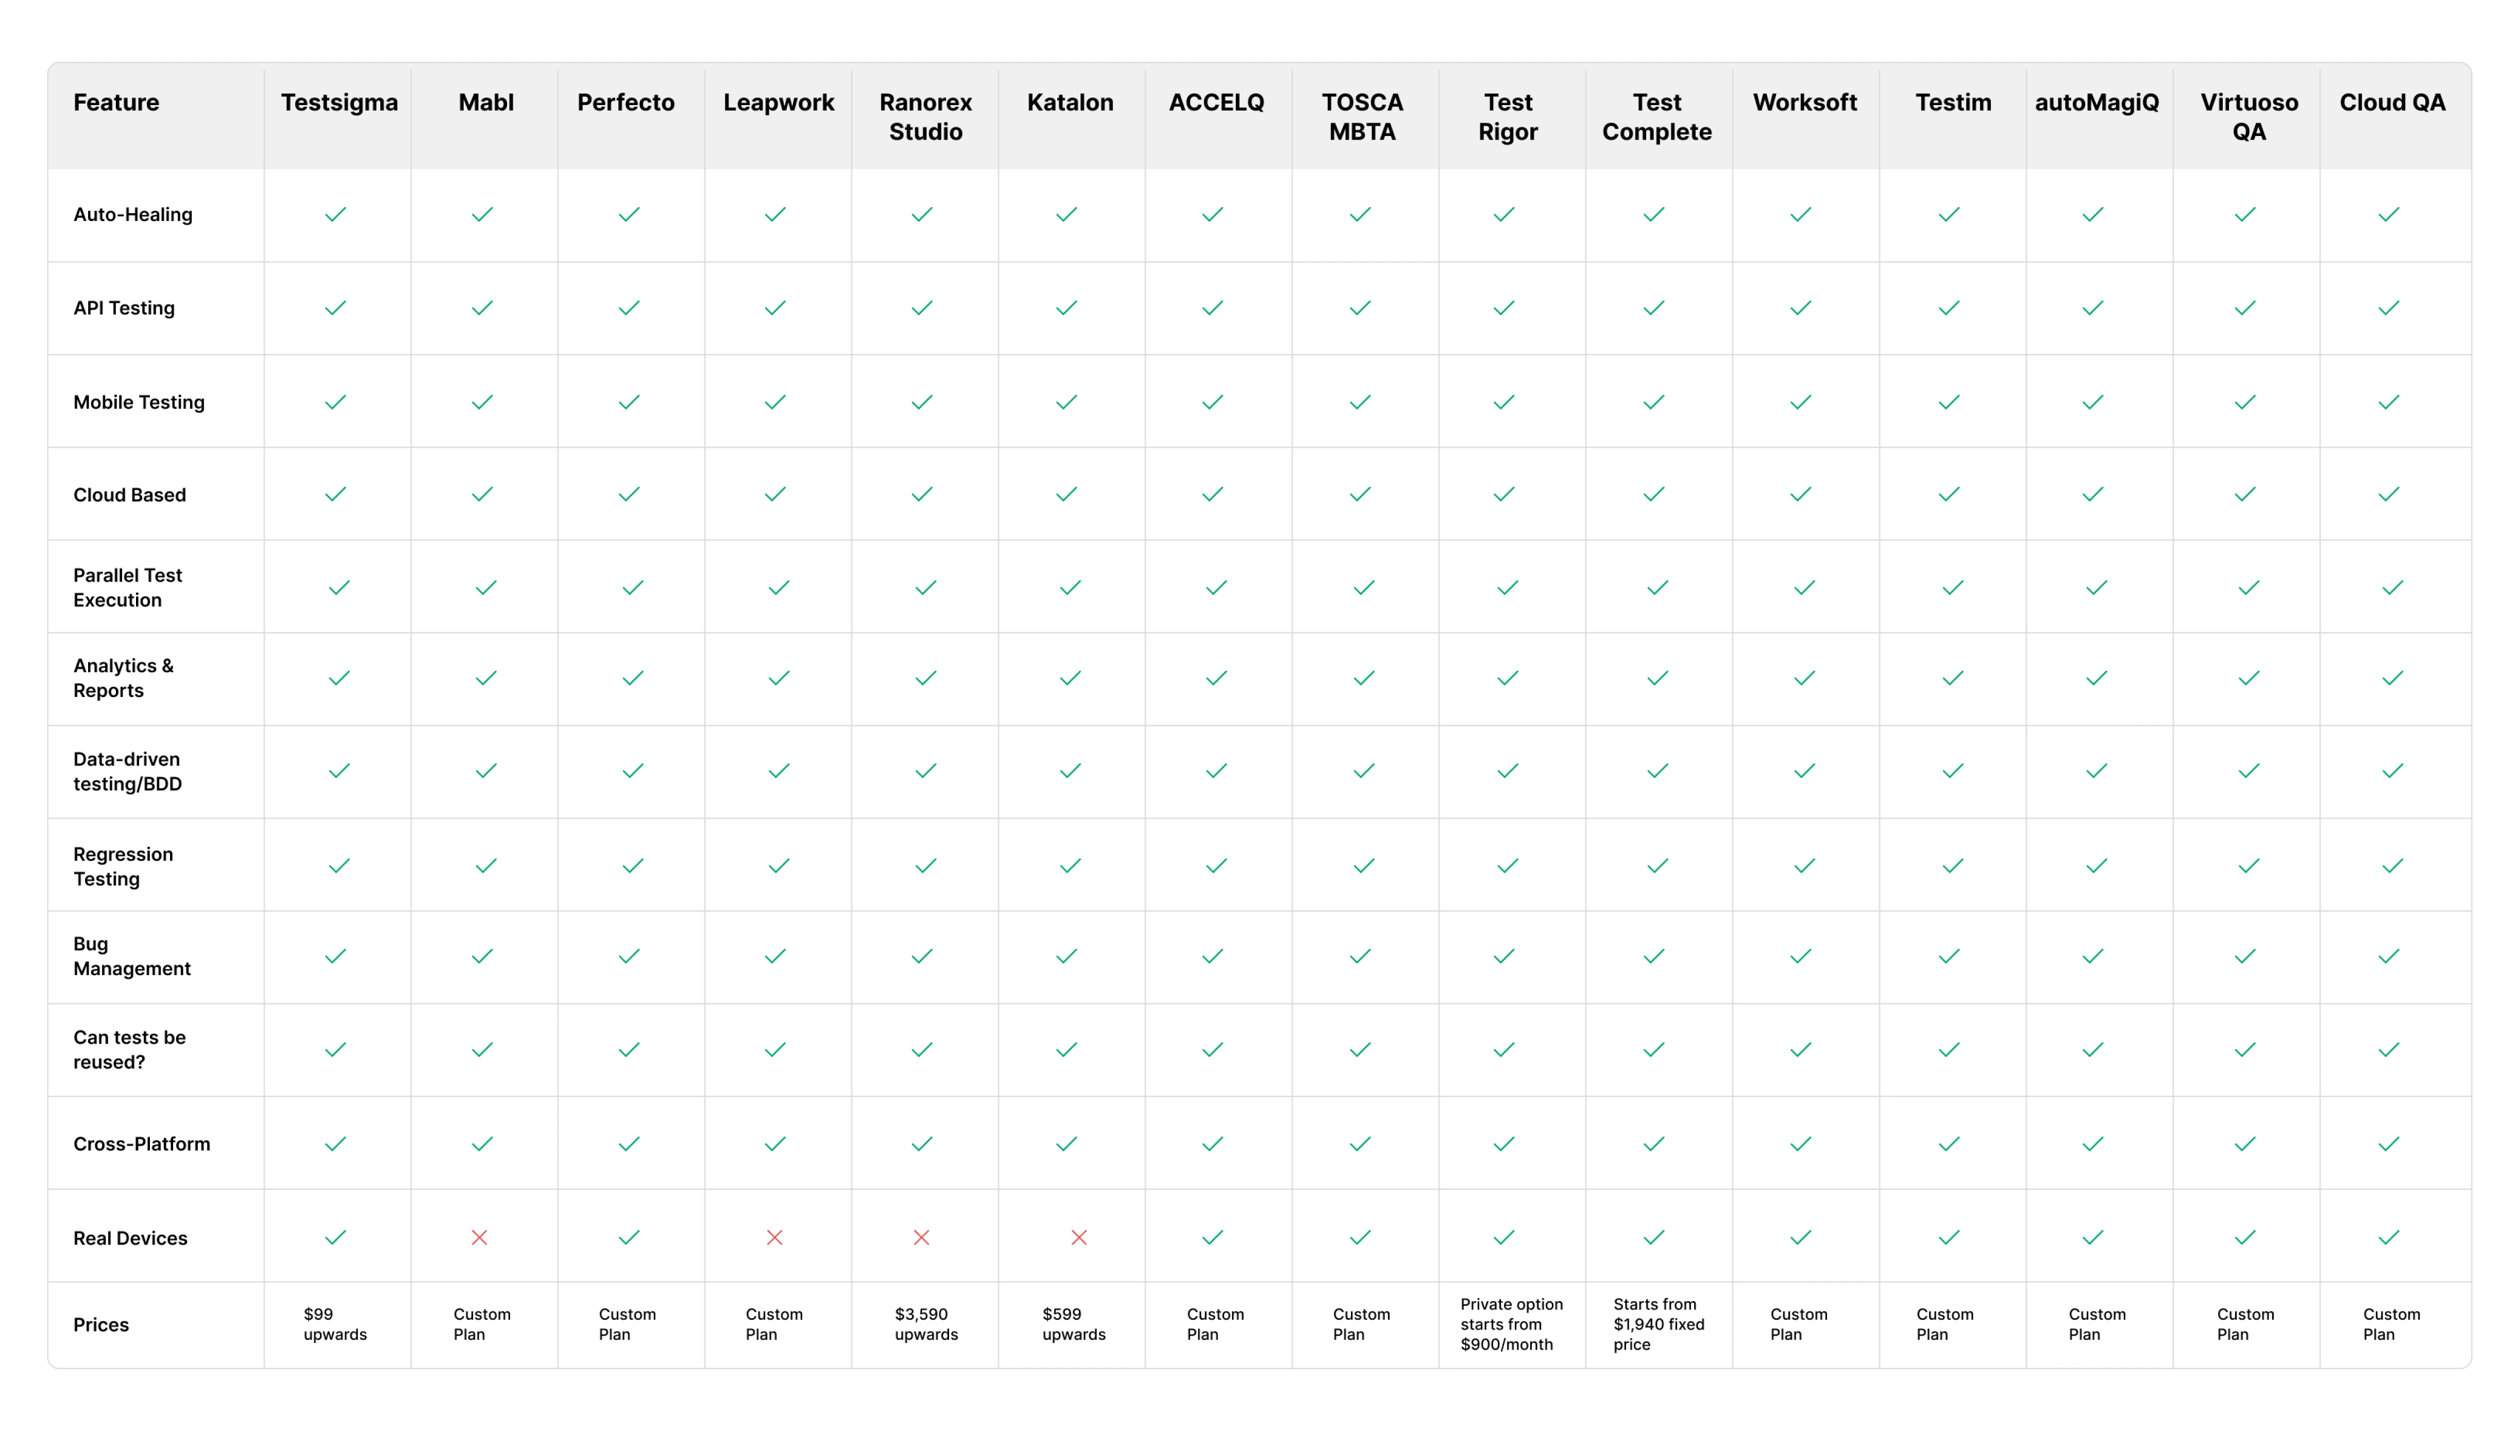Click Testsigma's $99 upwards price
The image size is (2519, 1431).
click(x=334, y=1324)
